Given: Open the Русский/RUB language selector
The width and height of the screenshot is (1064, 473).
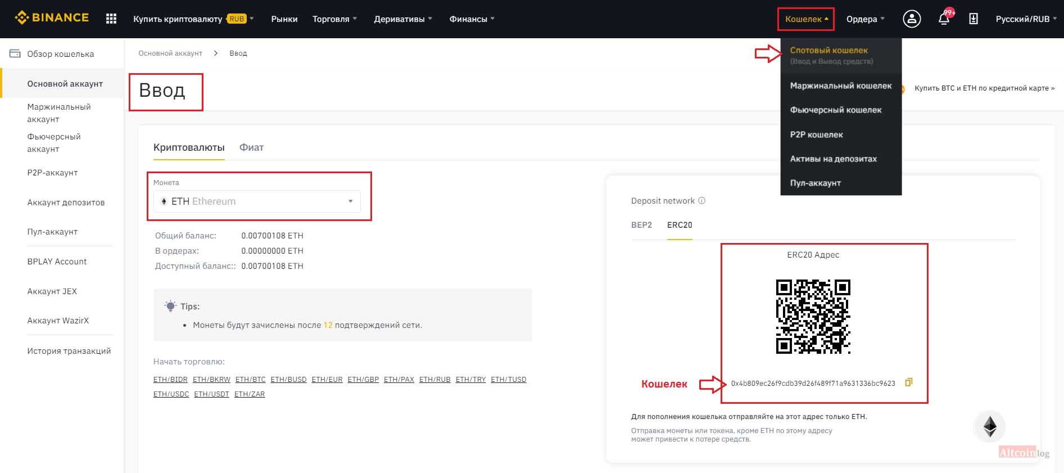Looking at the screenshot, I should coord(1026,19).
